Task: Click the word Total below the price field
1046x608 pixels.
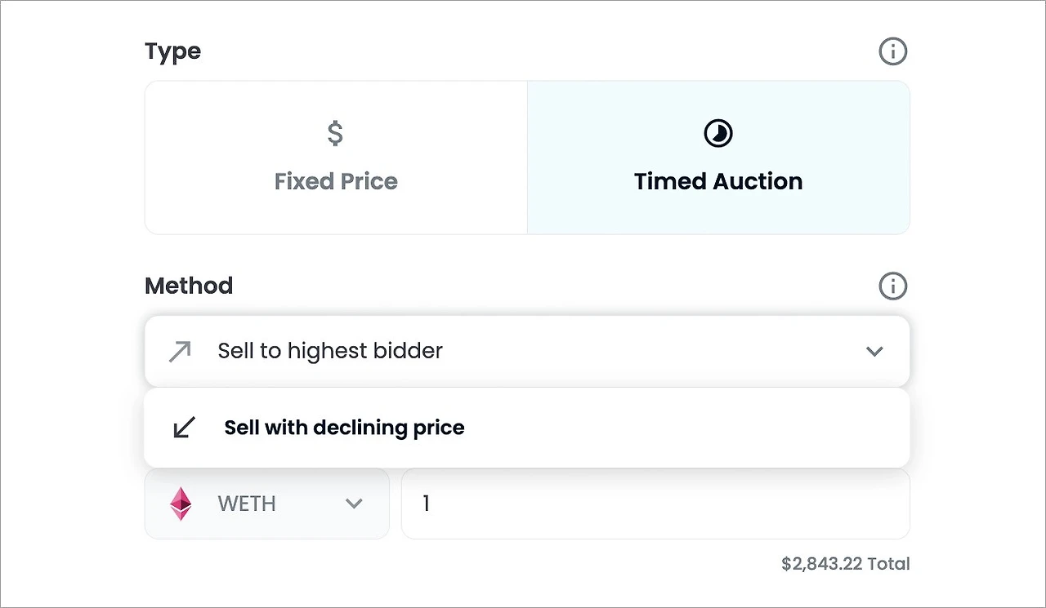Action: (889, 564)
